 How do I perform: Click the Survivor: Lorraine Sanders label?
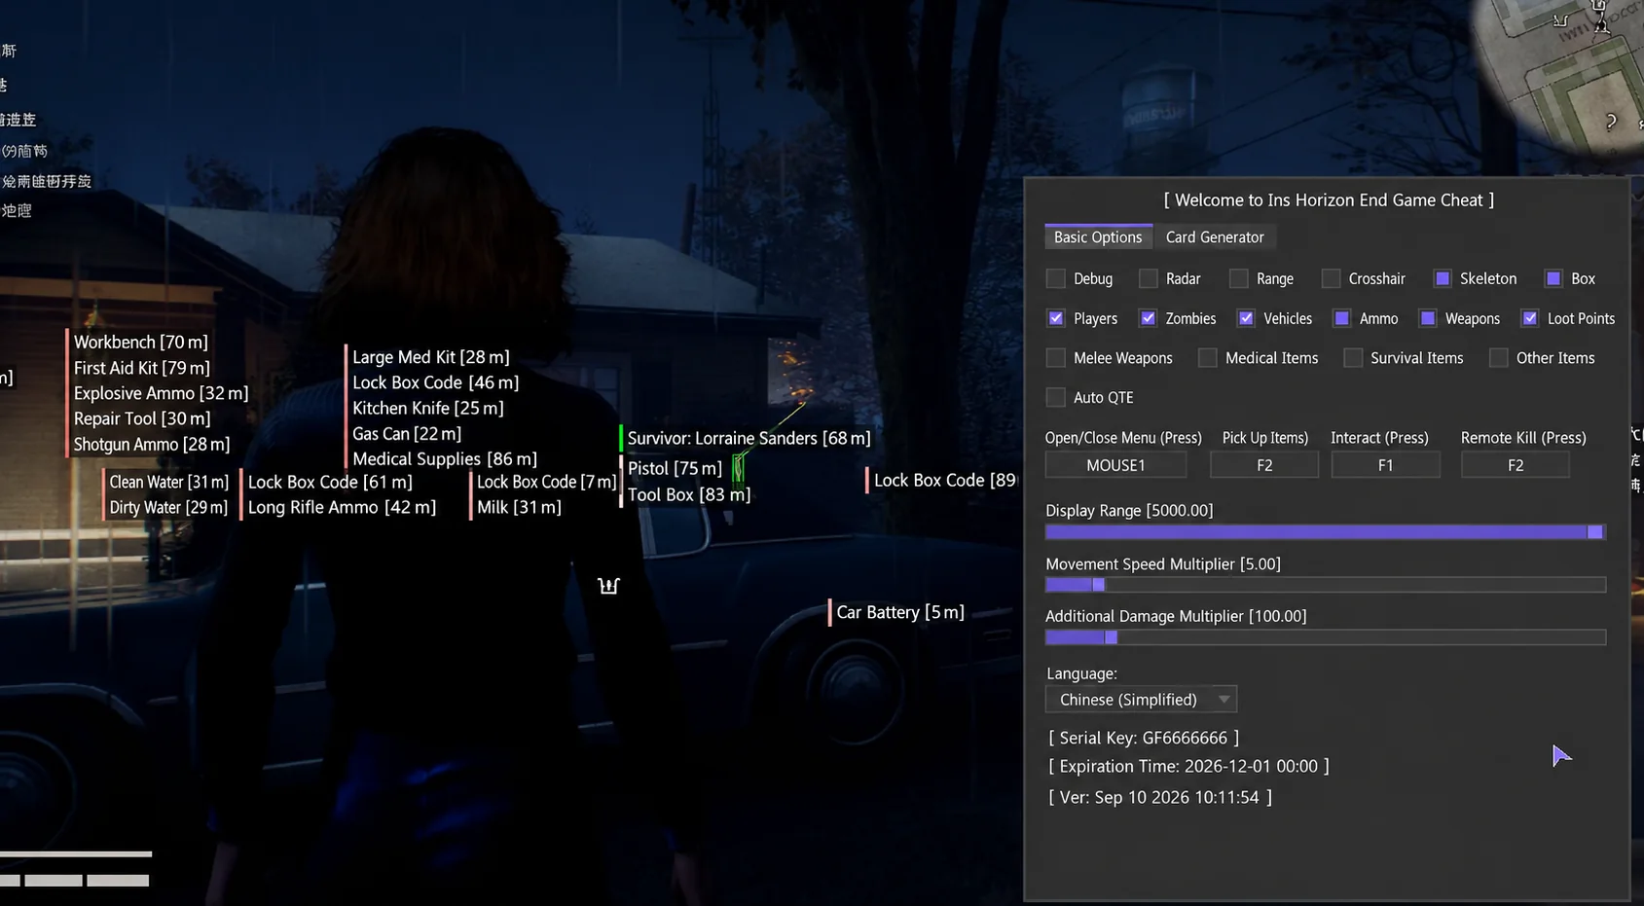pyautogui.click(x=749, y=438)
